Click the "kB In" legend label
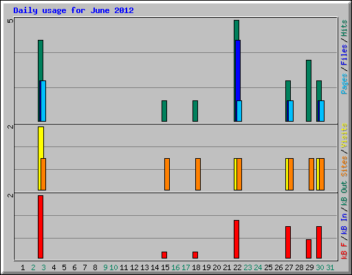This screenshot has height=275, width=352. click(344, 223)
